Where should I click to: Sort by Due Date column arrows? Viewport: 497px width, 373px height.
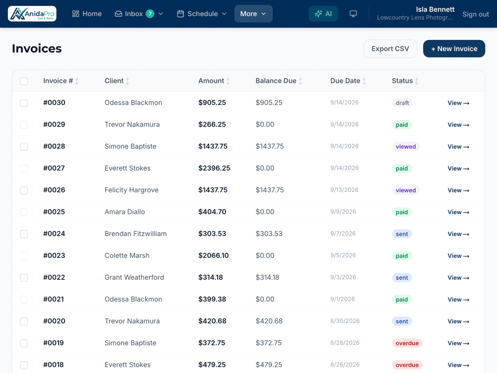point(364,81)
